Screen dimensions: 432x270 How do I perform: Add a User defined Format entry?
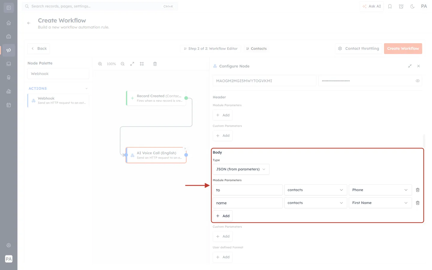click(223, 257)
